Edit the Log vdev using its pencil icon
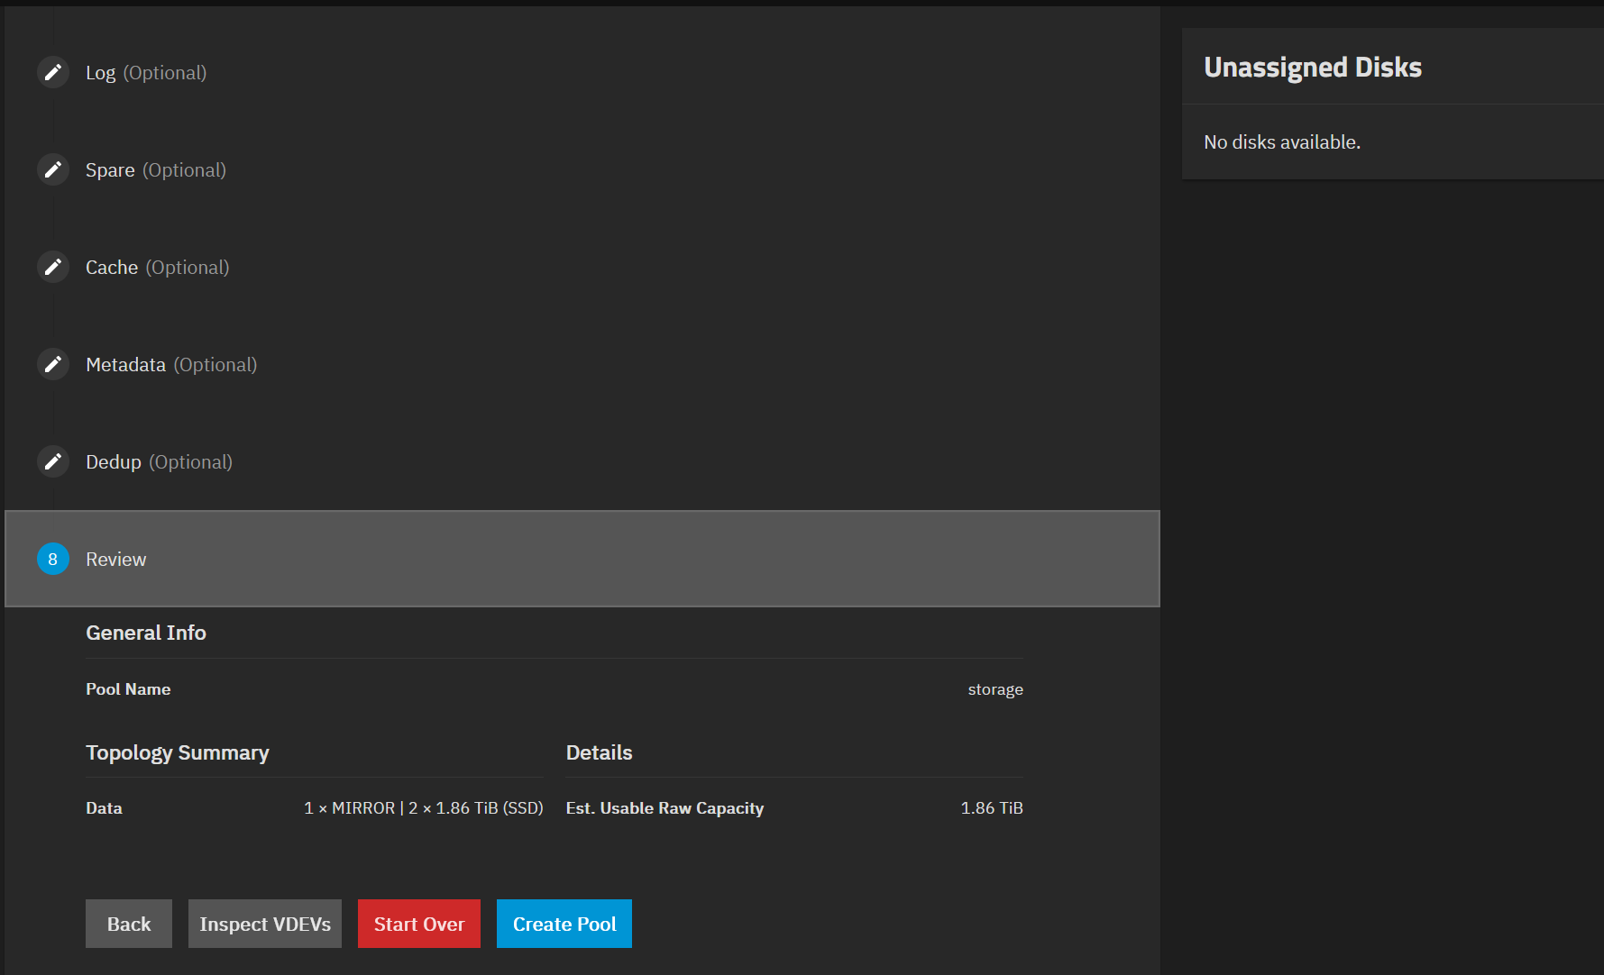Image resolution: width=1604 pixels, height=975 pixels. (x=52, y=72)
